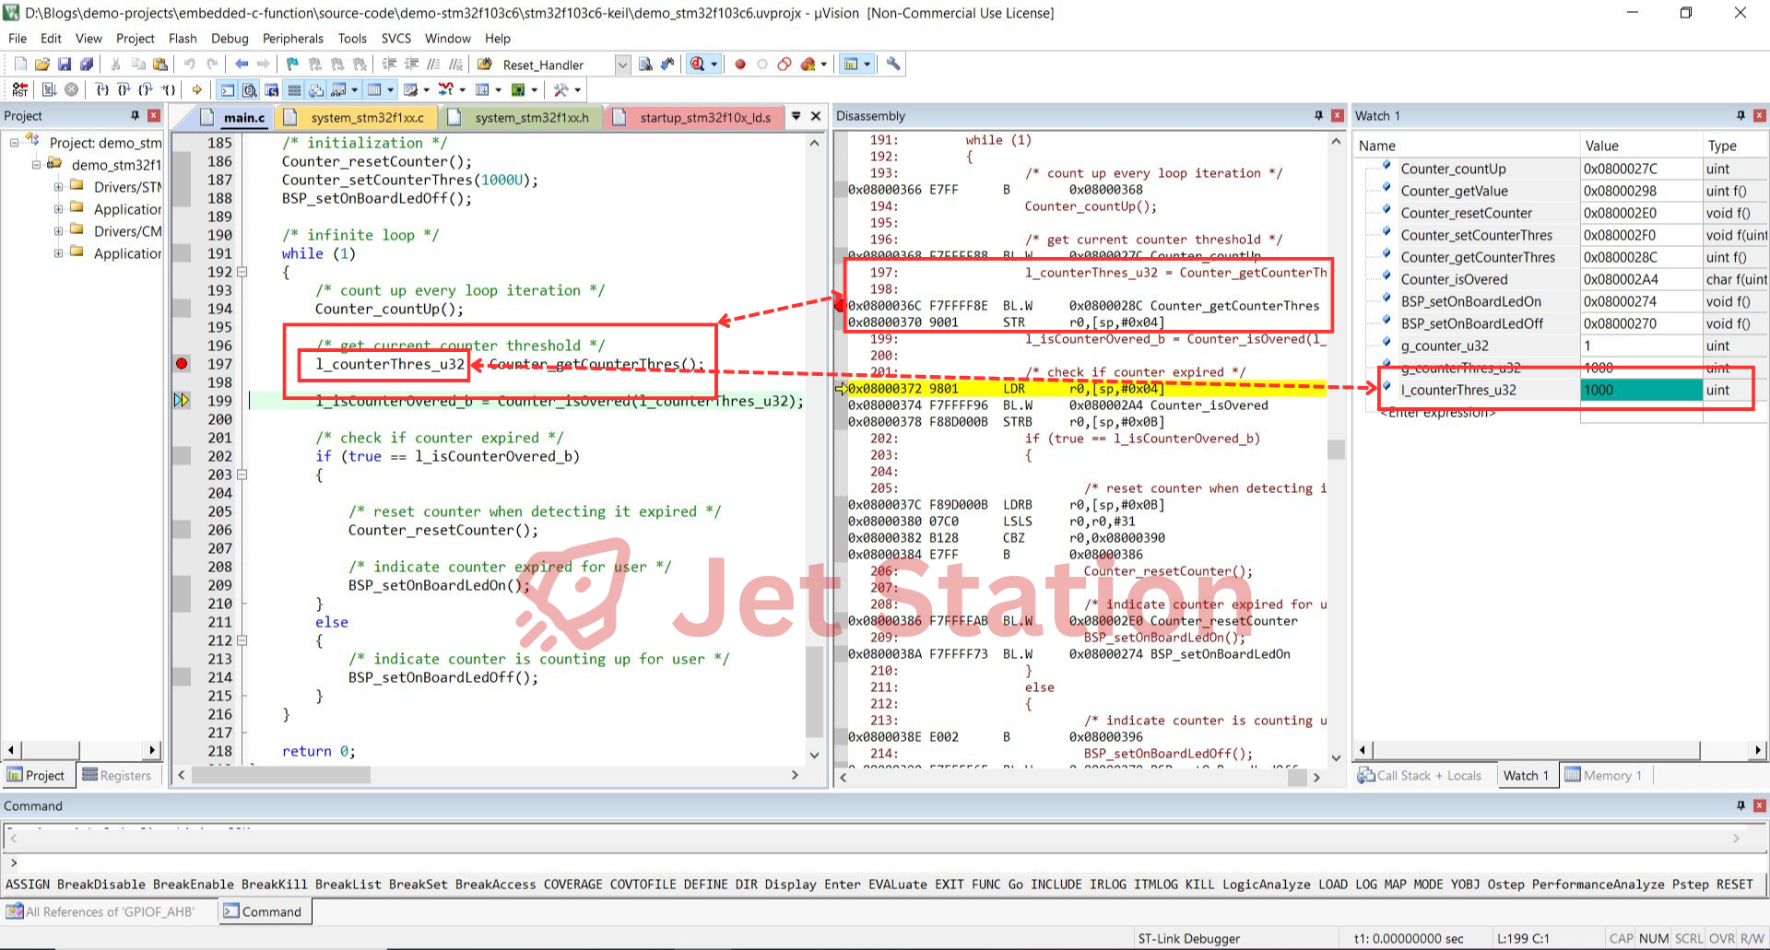Select the l_counterThres_u32 value cell highlighted teal
1770x950 pixels.
(1640, 390)
